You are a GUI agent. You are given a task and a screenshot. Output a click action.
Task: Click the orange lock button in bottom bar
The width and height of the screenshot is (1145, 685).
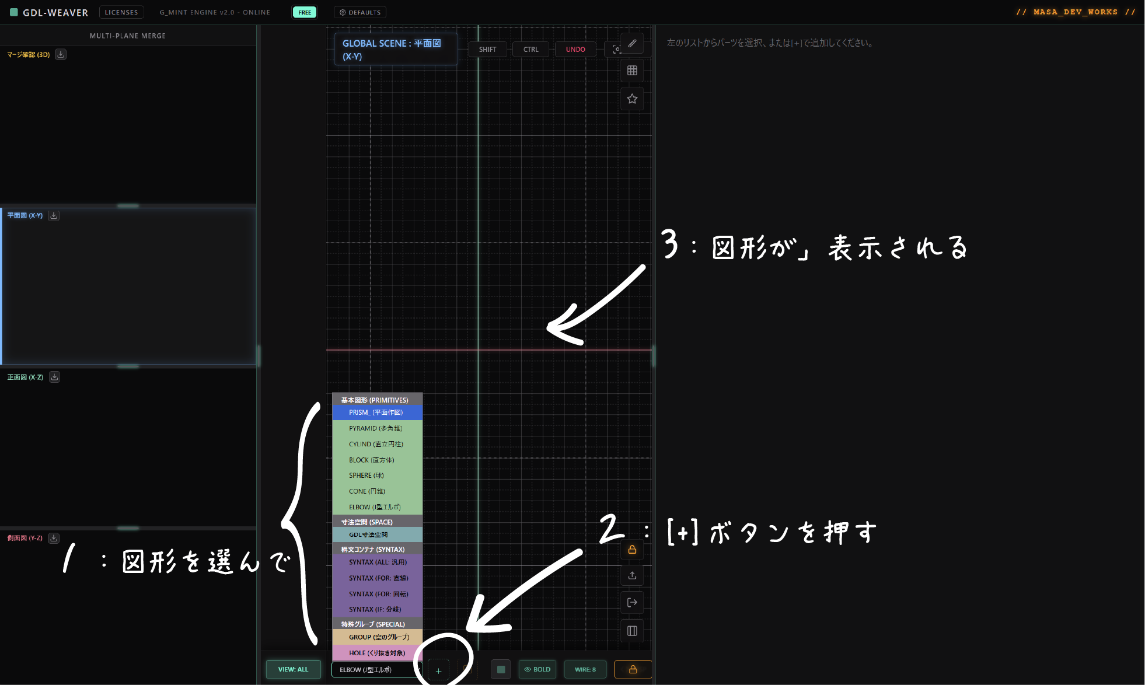click(x=633, y=669)
